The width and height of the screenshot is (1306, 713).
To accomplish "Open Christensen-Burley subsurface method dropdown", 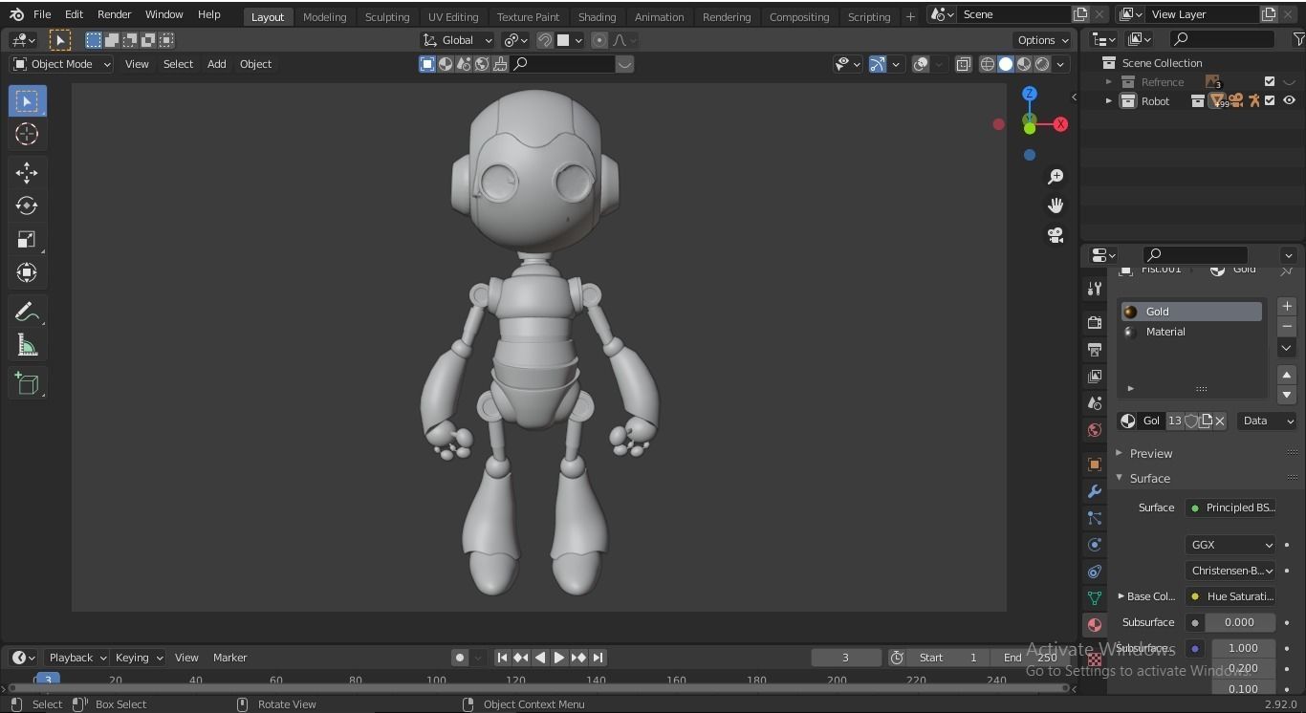I will (1230, 571).
